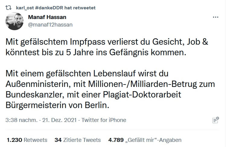
Task: Click the note icon beside the timestamp row
Action: [215, 120]
